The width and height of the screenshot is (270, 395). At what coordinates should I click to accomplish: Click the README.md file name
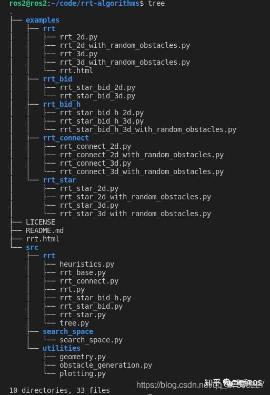[x=45, y=230]
